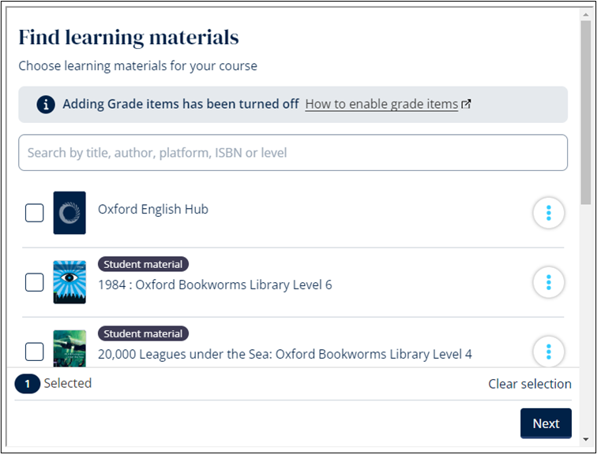
Task: Click the 20,000 Leagues book cover thumbnail
Action: point(69,348)
